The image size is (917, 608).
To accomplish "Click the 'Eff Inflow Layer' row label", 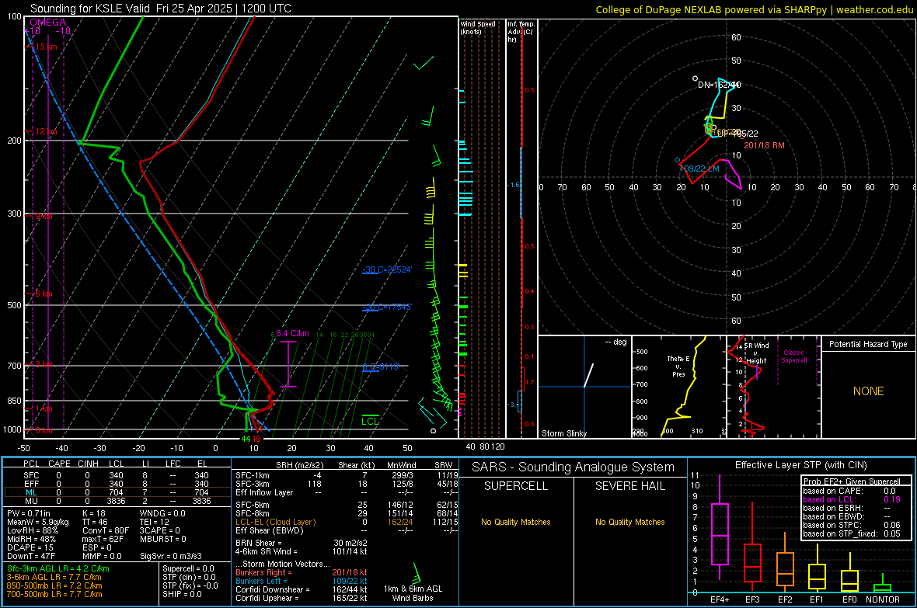I will pos(264,492).
